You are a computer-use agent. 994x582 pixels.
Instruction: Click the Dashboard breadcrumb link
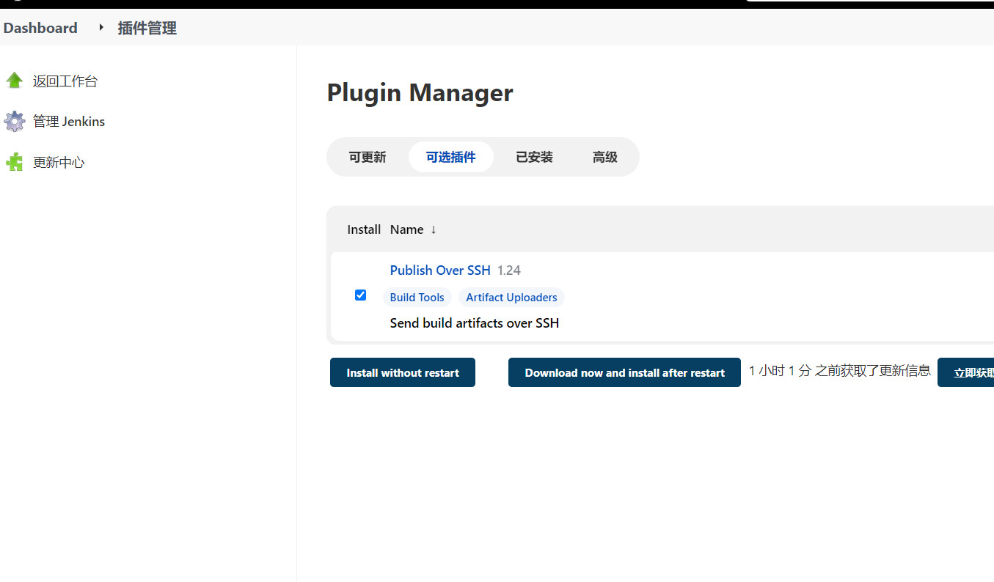(x=40, y=28)
